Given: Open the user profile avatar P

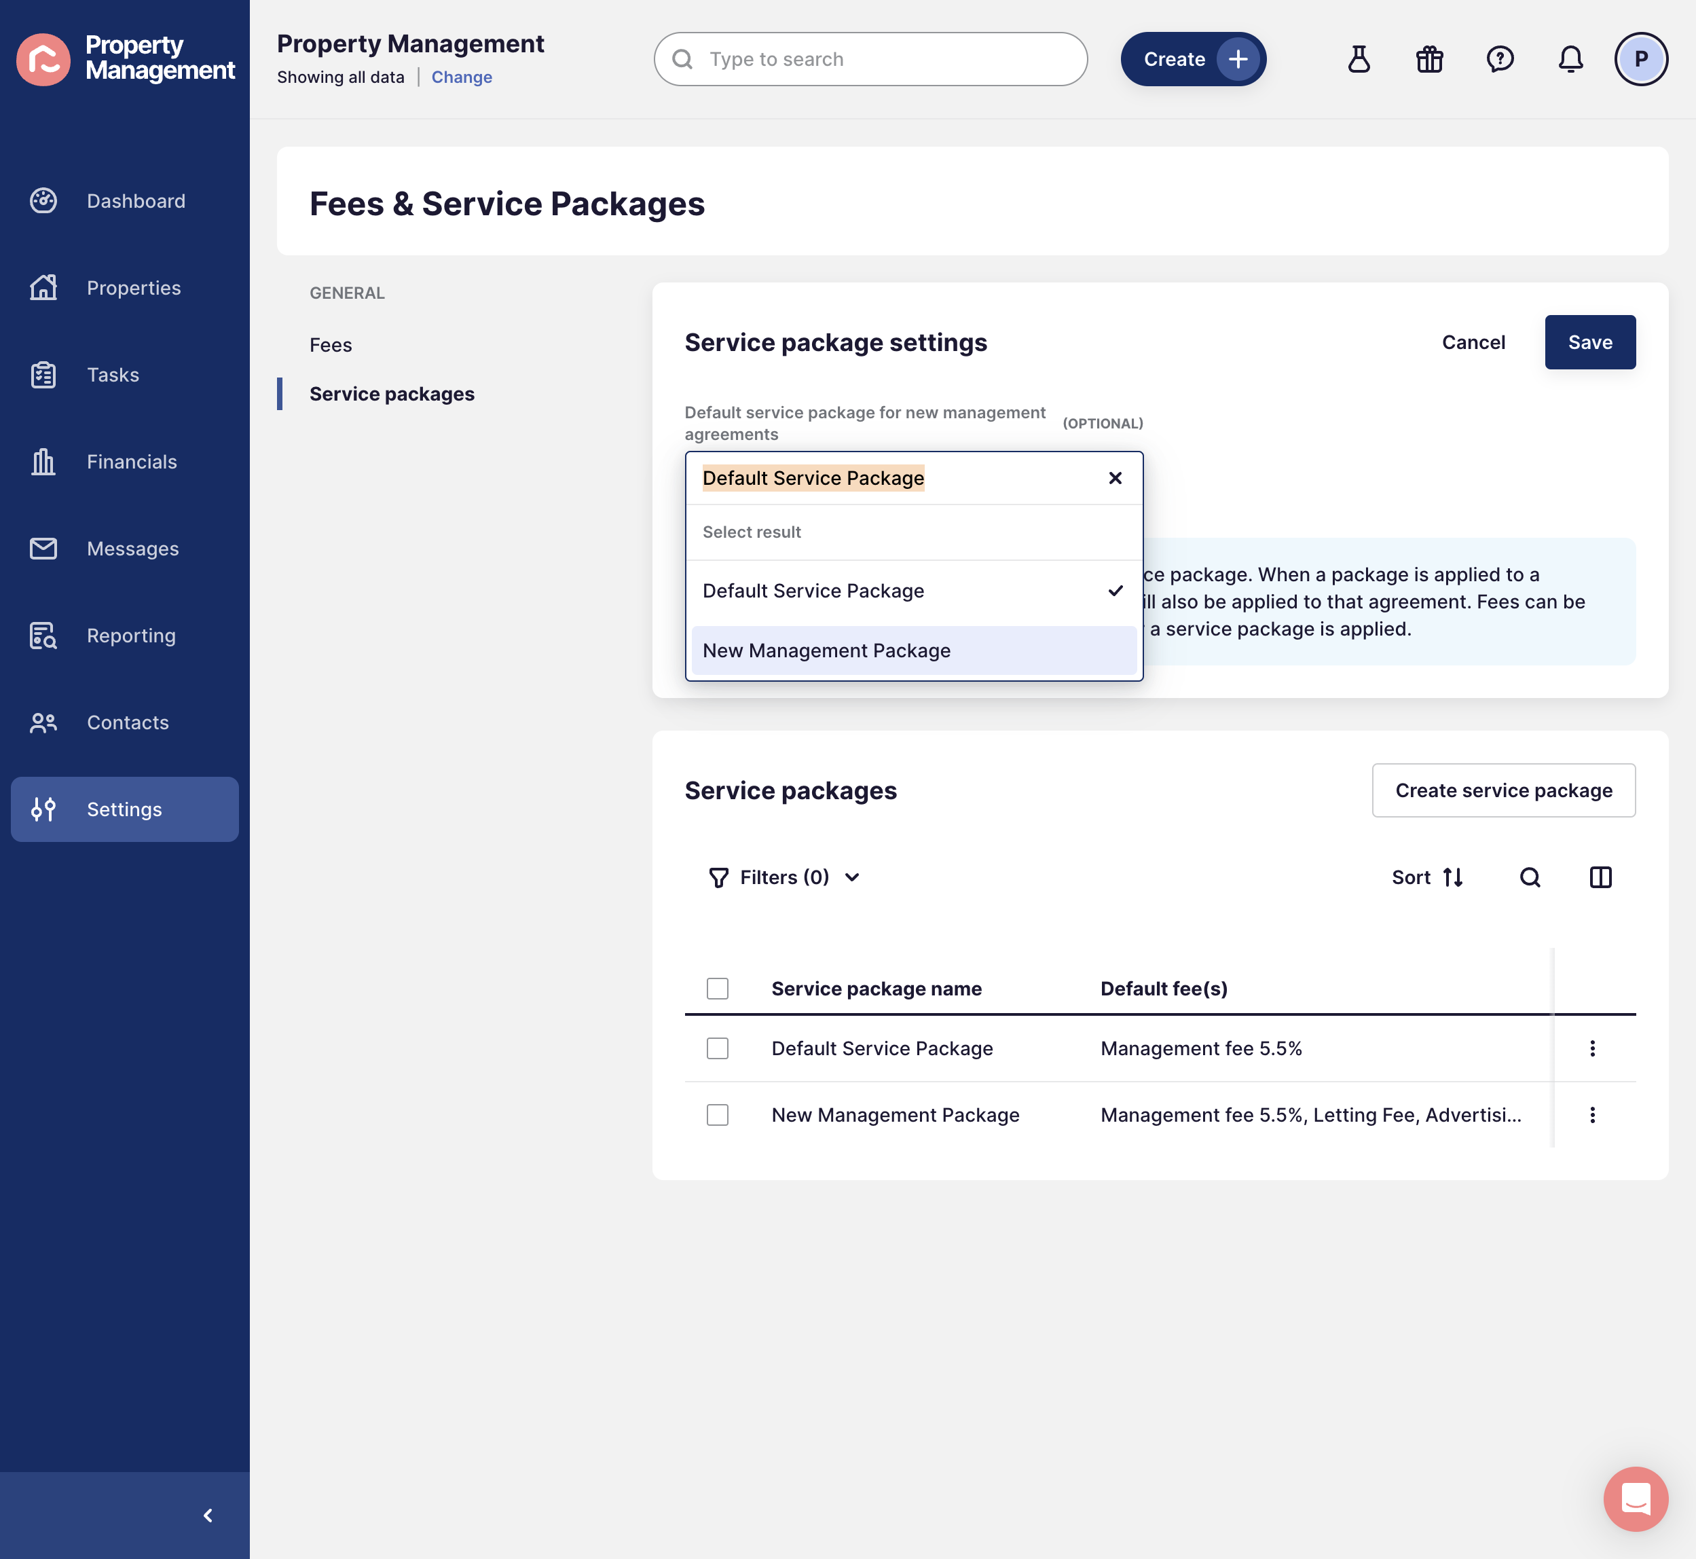Looking at the screenshot, I should pos(1640,59).
